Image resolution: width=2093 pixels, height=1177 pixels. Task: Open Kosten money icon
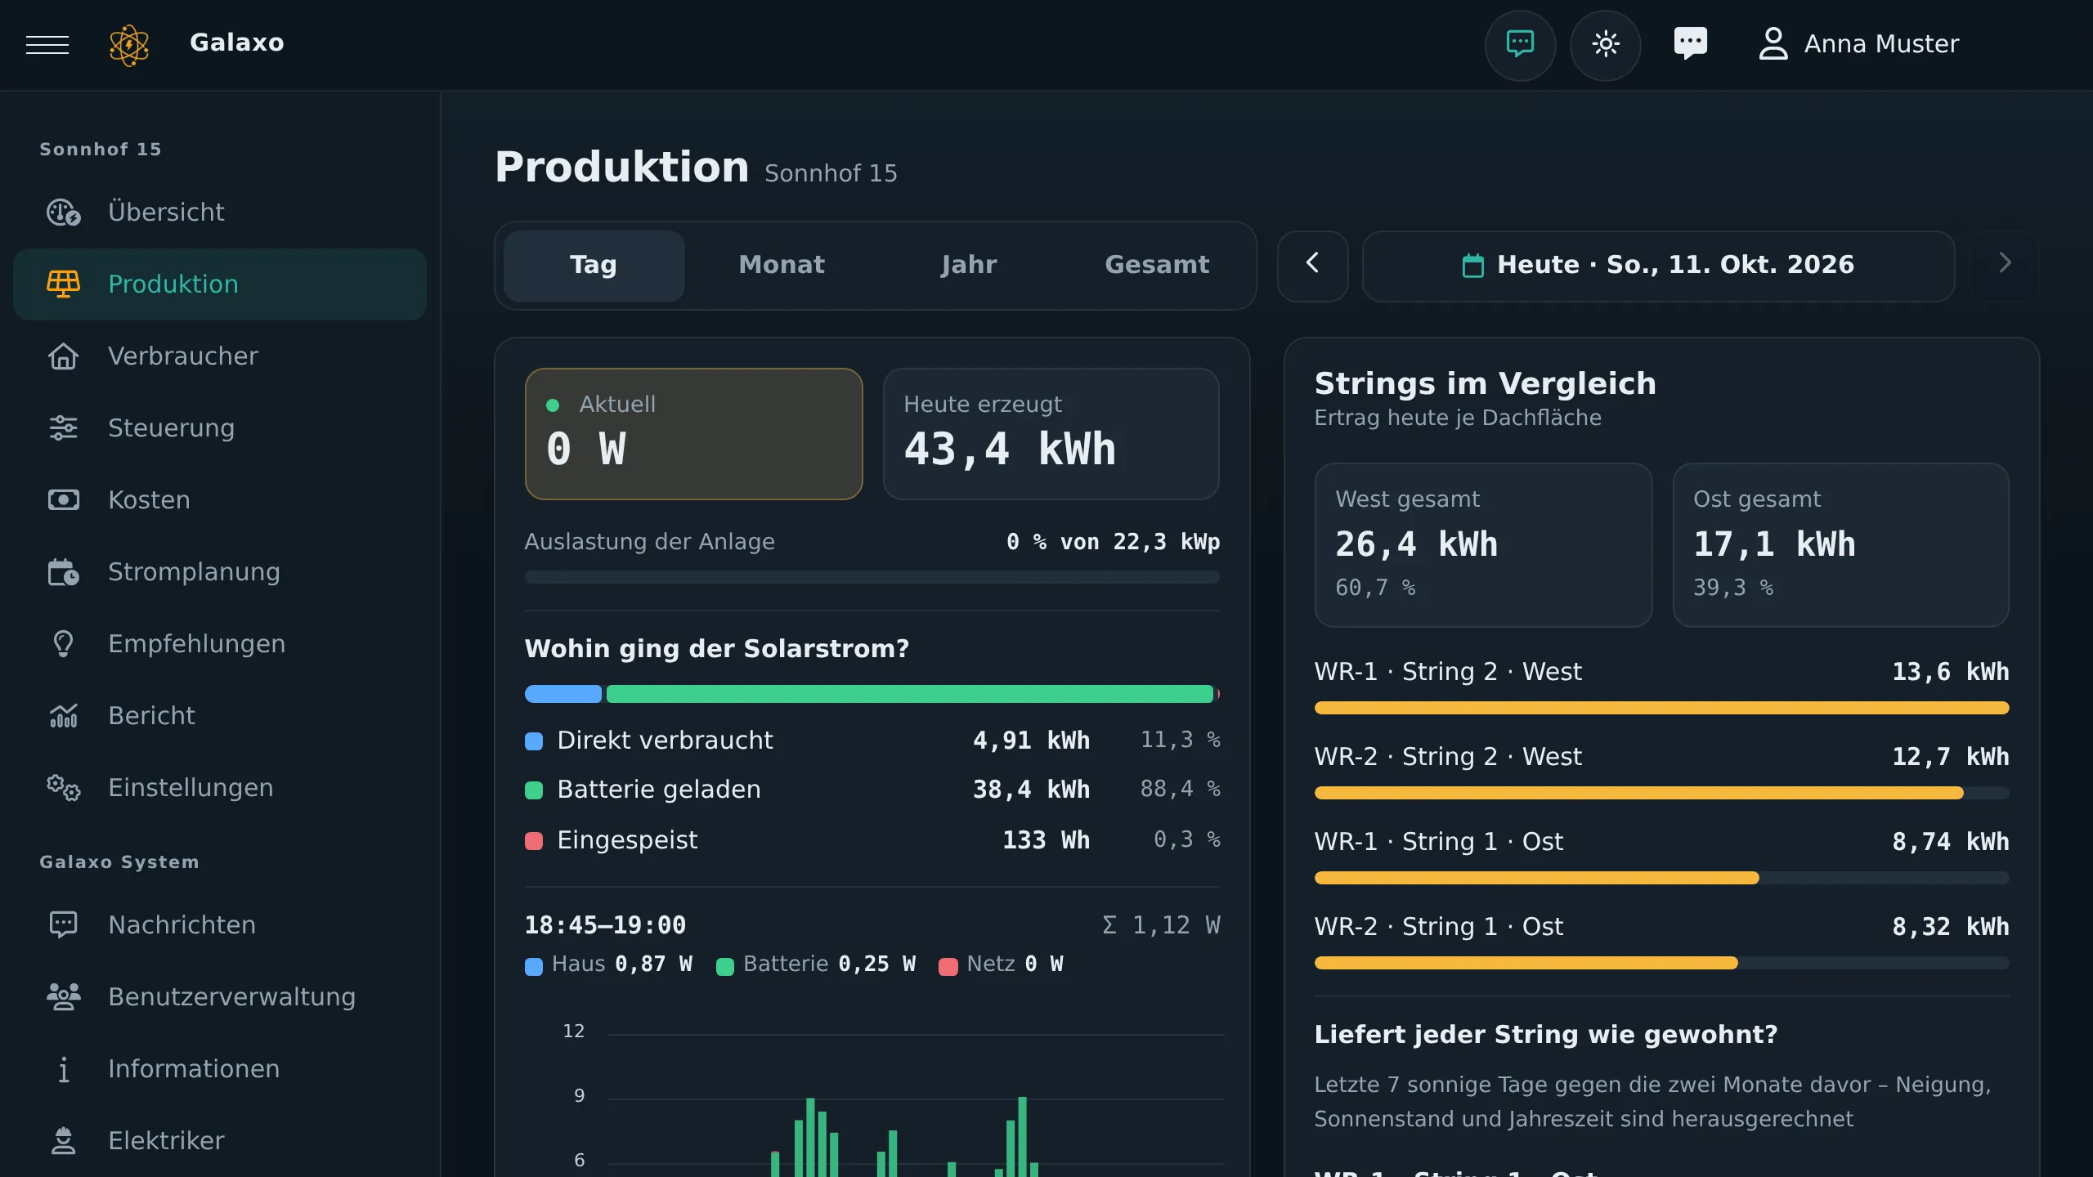(64, 500)
